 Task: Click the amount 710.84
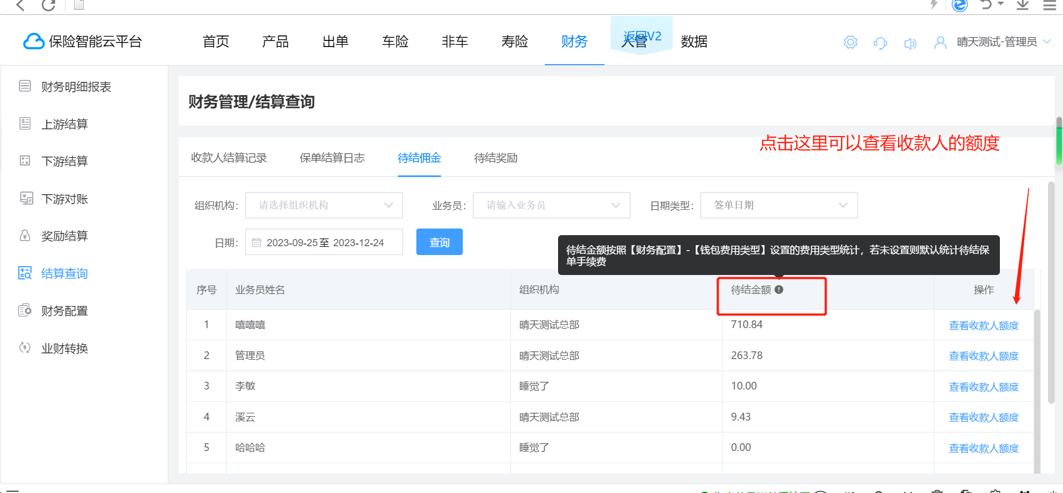click(x=746, y=324)
